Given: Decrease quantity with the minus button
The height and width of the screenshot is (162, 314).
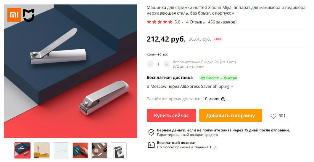Looking at the screenshot, I should [x=150, y=64].
